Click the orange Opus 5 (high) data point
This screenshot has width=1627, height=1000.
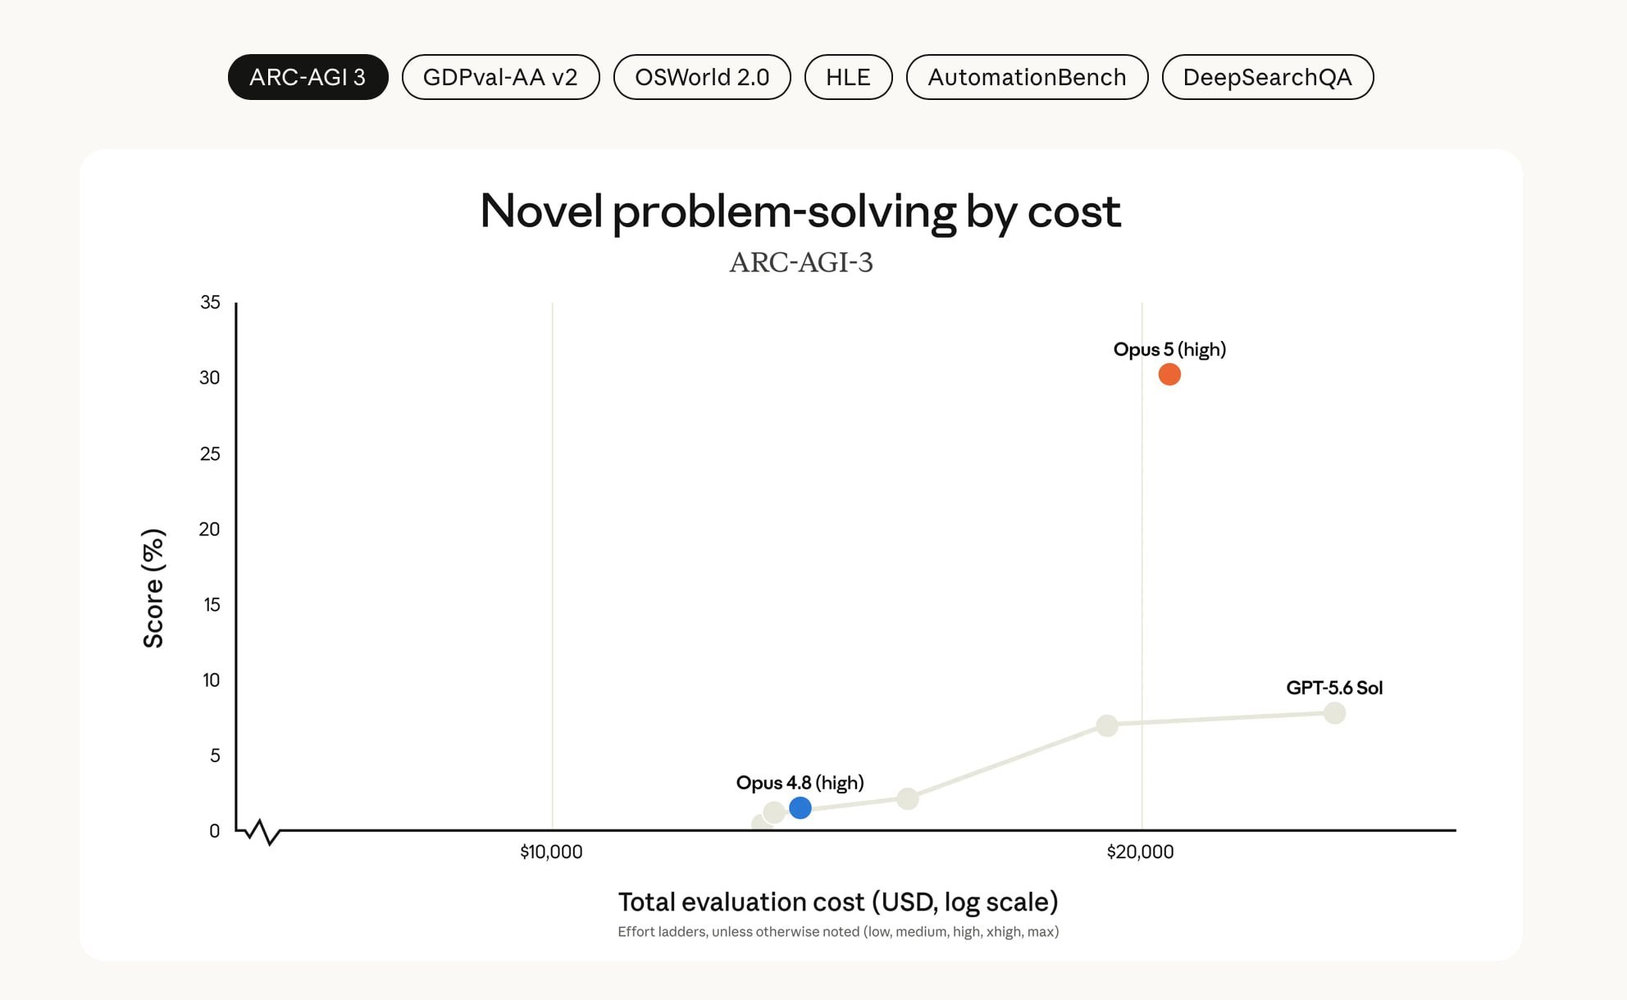pos(1169,375)
